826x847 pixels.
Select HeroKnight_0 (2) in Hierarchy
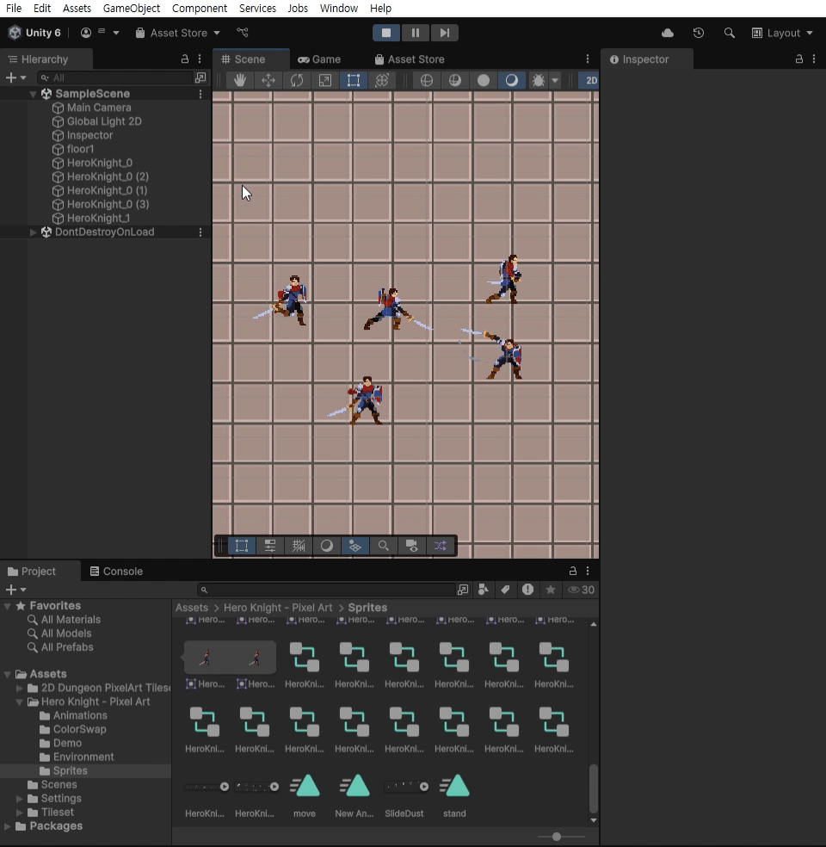[x=108, y=176]
